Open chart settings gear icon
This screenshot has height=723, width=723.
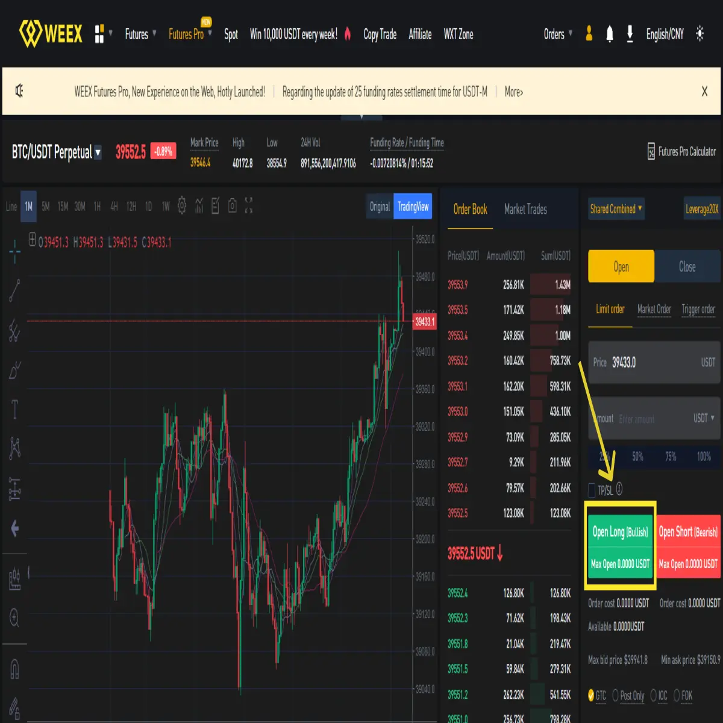point(182,205)
